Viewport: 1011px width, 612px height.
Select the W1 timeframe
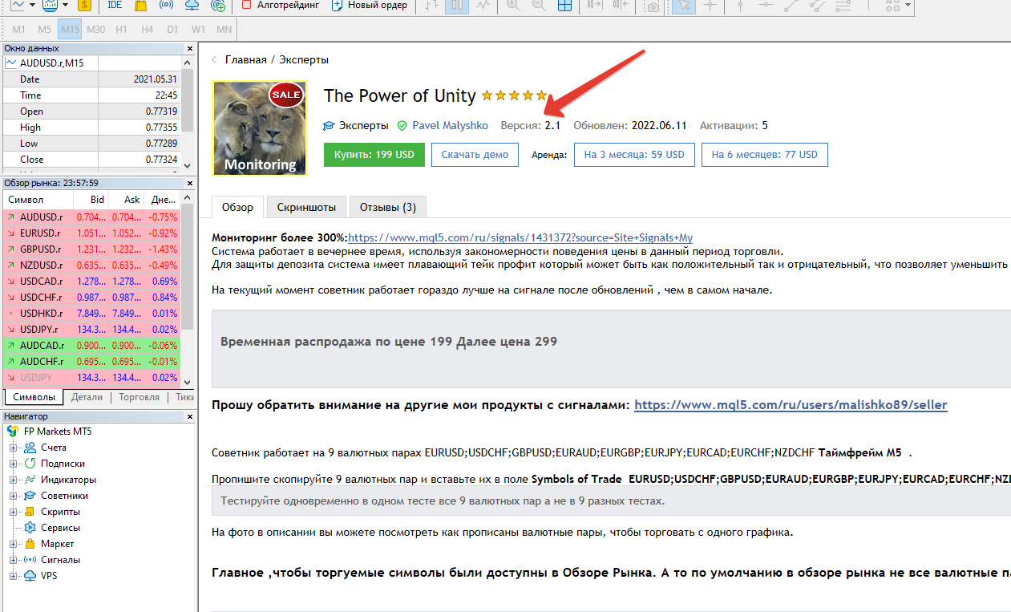click(x=198, y=29)
